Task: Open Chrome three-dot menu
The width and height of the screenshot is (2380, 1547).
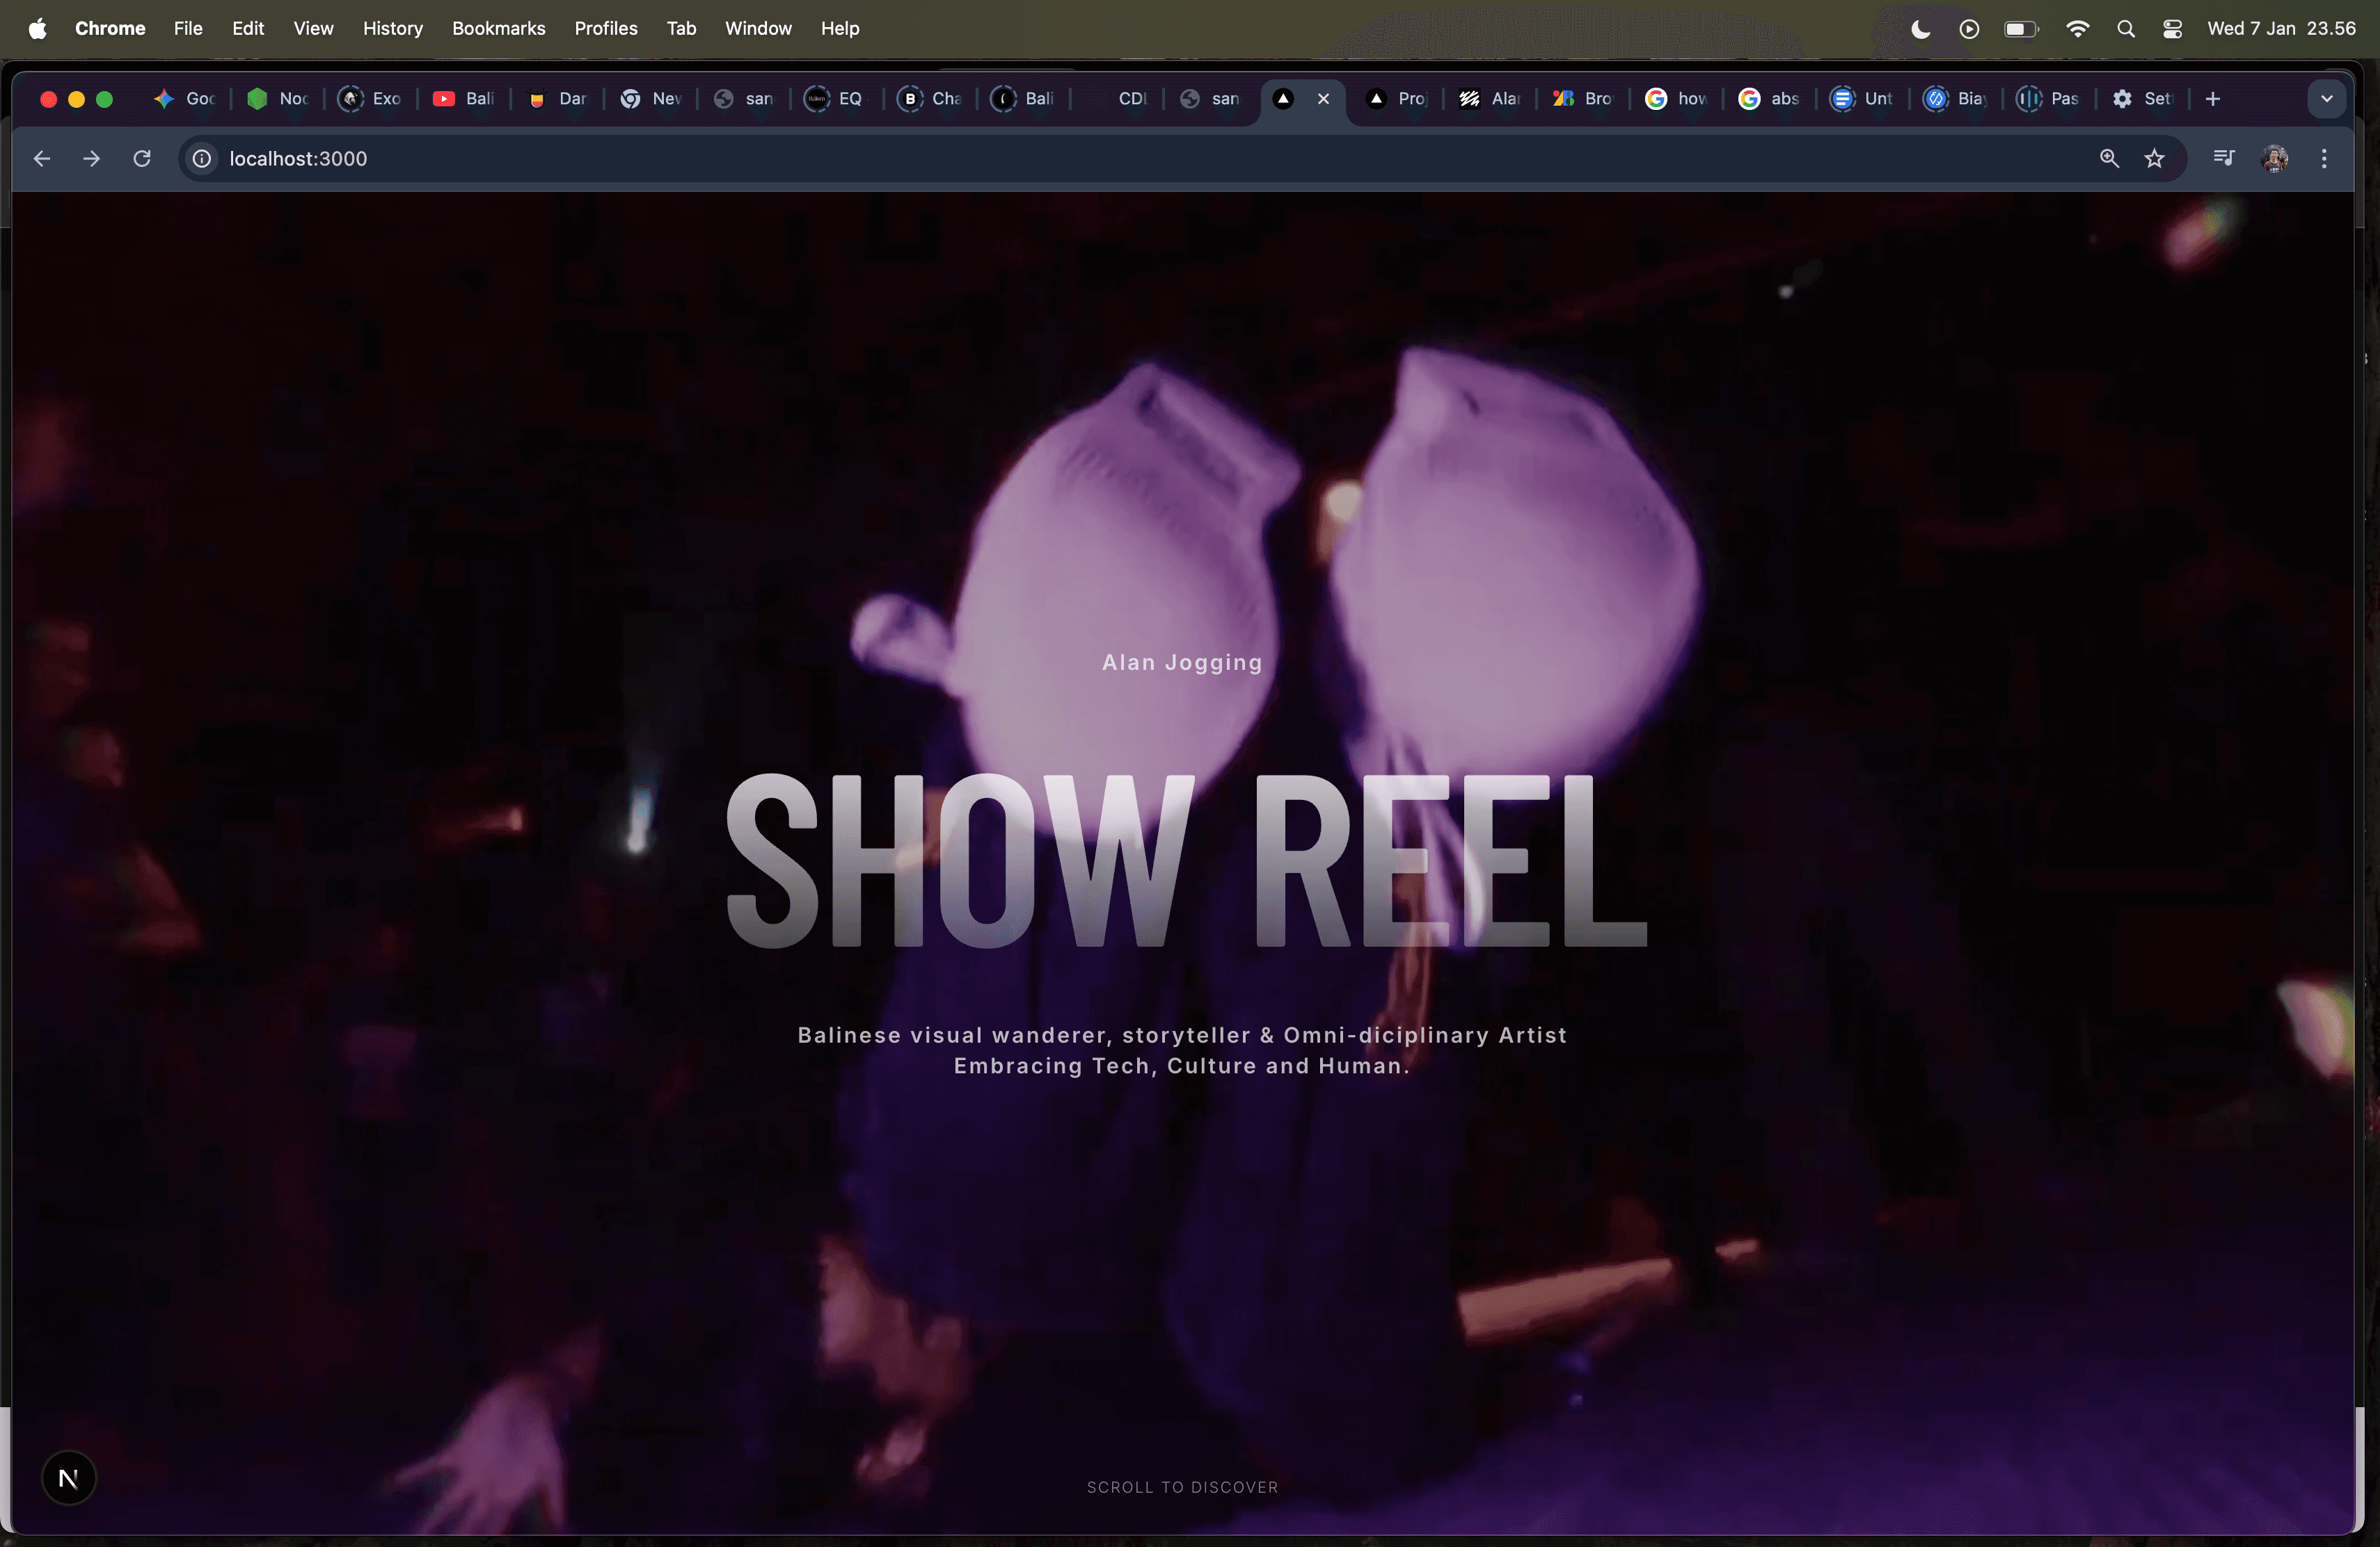Action: click(2324, 158)
